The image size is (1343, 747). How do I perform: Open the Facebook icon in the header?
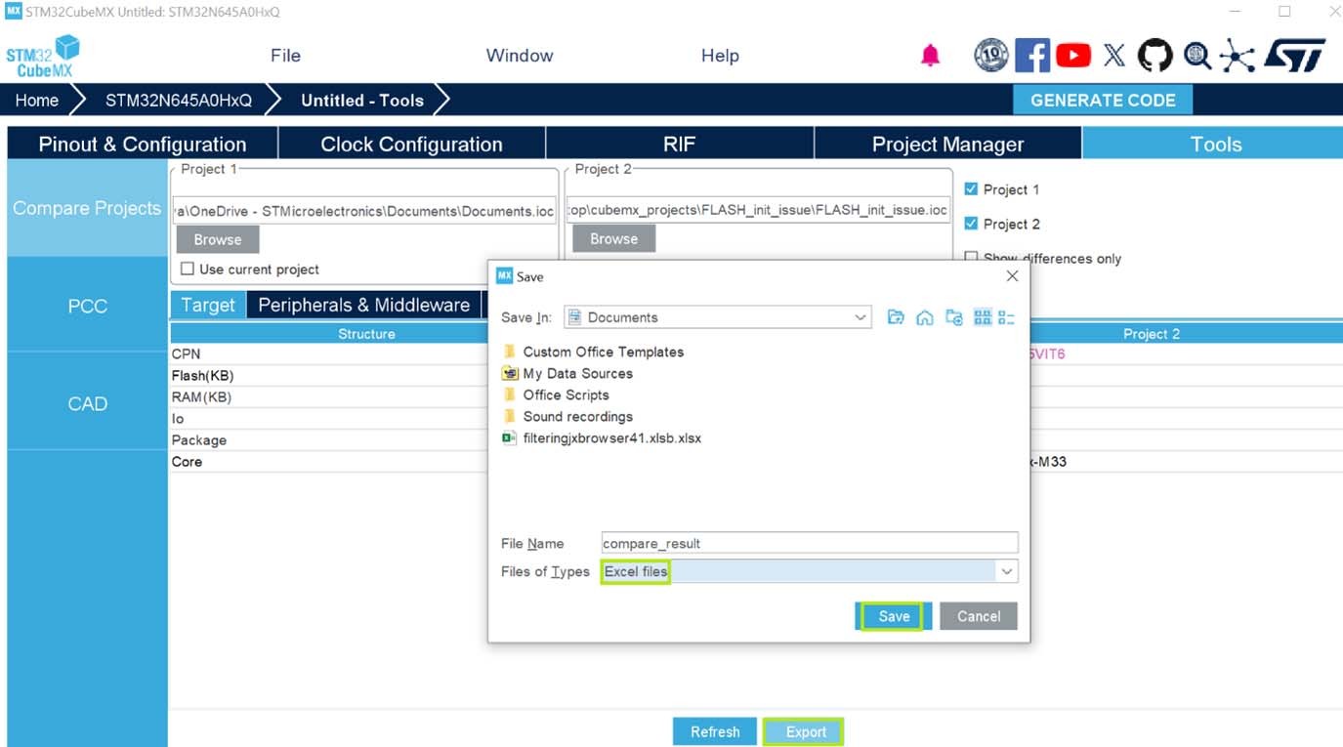click(x=1032, y=56)
